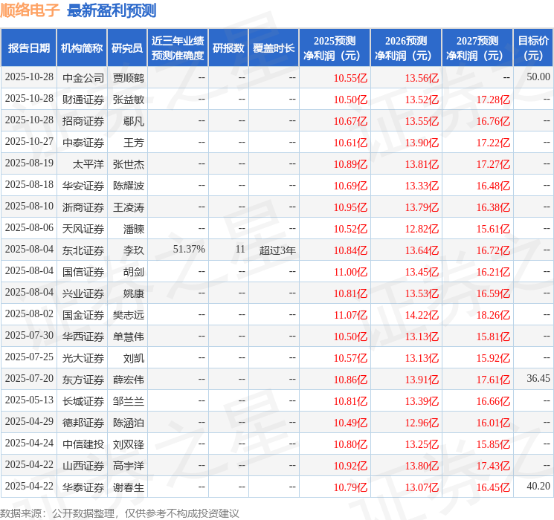
Task: Click the 研报数 column header
Action: coord(228,48)
